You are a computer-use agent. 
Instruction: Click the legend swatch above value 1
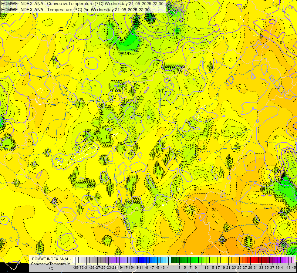(173, 260)
